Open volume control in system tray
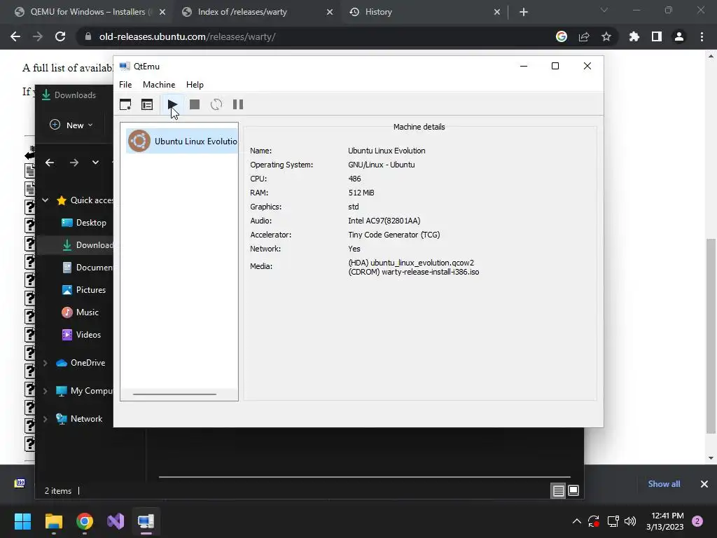This screenshot has height=538, width=717. click(630, 521)
